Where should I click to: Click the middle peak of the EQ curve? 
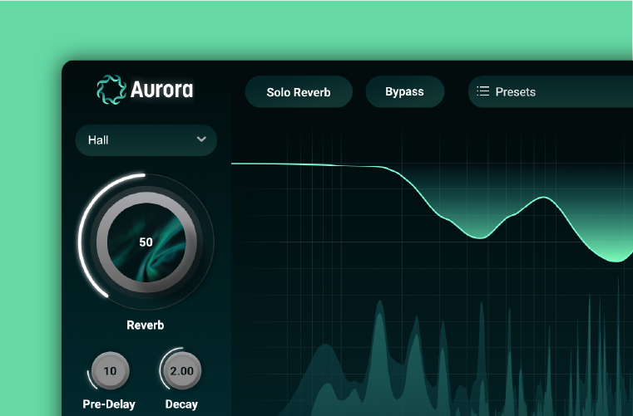(544, 198)
